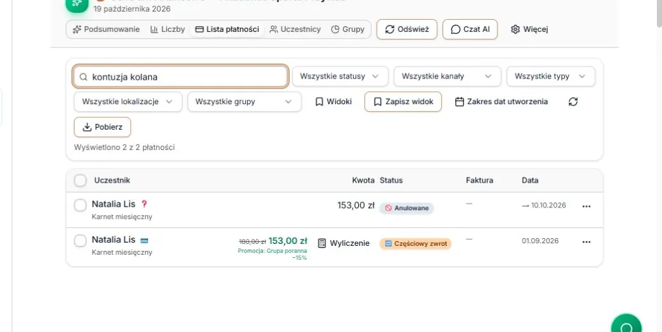
Task: Open row menu for the 01.09.2026 payment
Action: click(x=587, y=242)
